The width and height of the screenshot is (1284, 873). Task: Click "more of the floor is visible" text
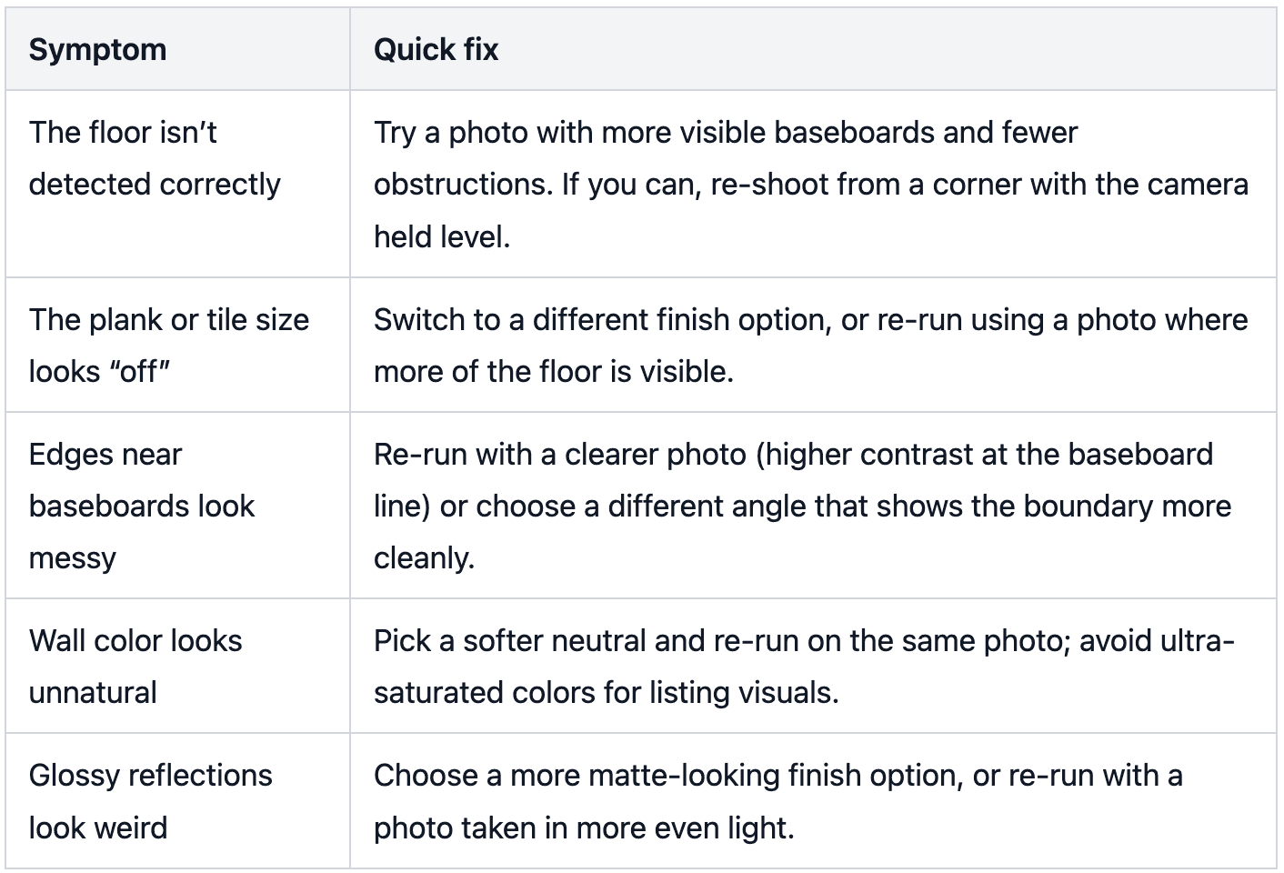(554, 372)
